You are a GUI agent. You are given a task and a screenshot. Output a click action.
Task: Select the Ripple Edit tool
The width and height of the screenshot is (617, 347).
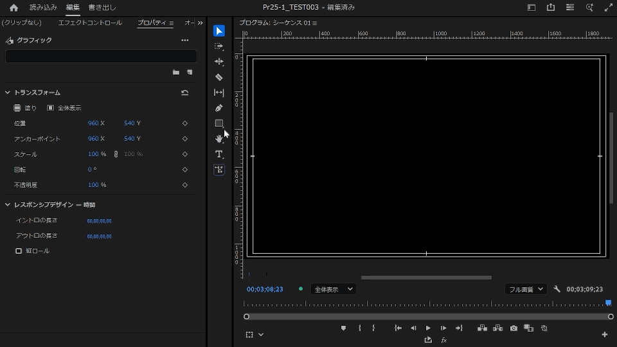point(219,62)
